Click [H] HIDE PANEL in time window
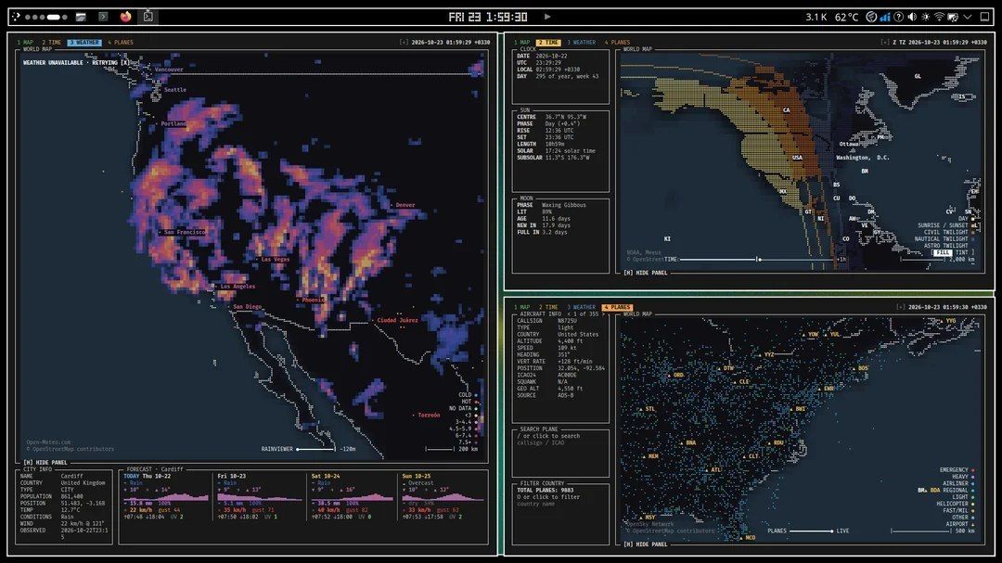1002x563 pixels. pyautogui.click(x=646, y=273)
